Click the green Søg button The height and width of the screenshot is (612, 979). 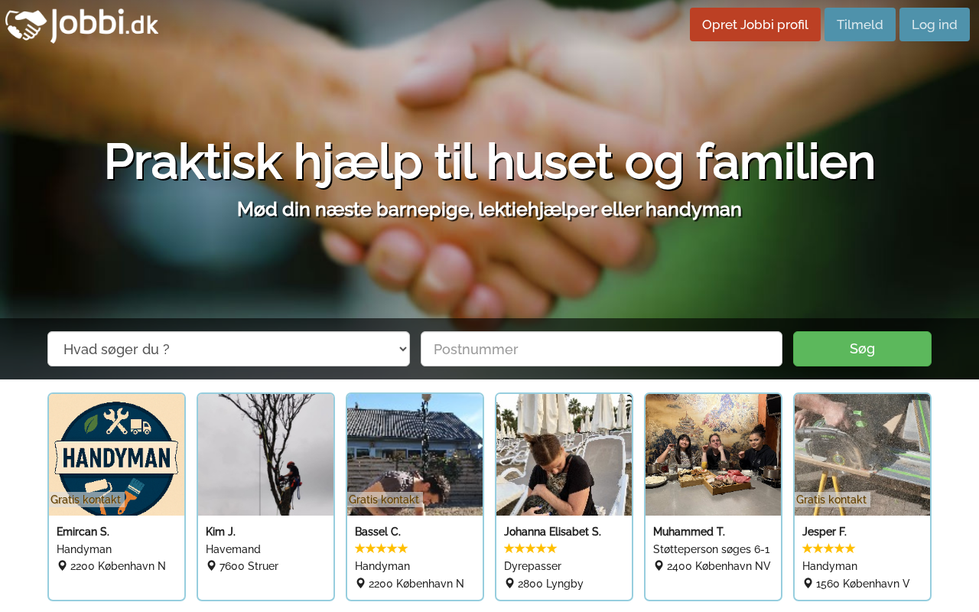(x=862, y=349)
